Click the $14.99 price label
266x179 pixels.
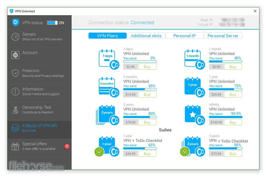(130, 94)
